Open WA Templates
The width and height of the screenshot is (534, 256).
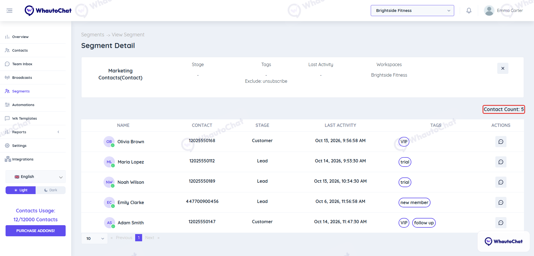tap(33, 118)
